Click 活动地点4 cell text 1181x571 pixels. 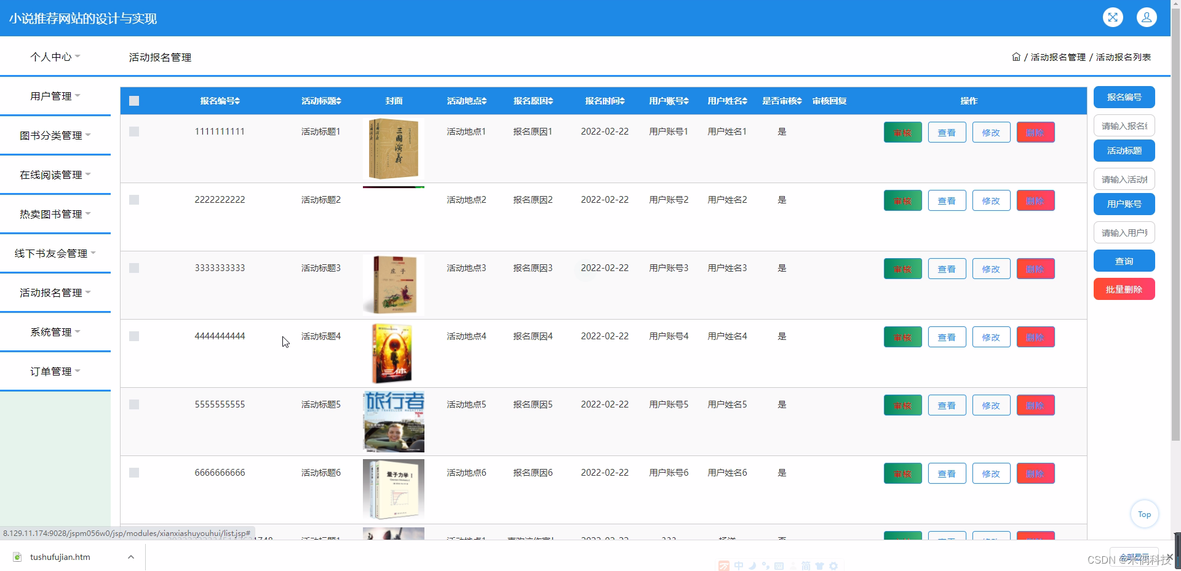tap(466, 336)
